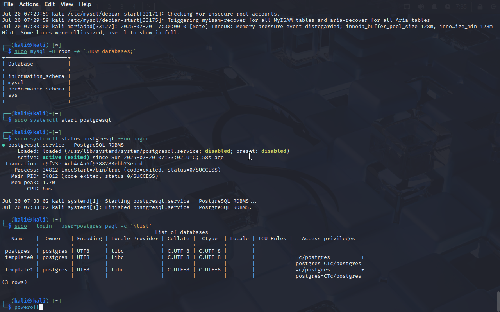Open the Edit menu

pos(50,4)
